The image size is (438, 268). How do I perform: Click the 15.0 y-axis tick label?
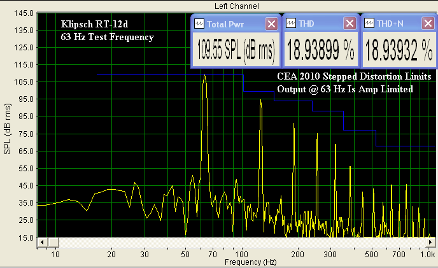click(26, 238)
